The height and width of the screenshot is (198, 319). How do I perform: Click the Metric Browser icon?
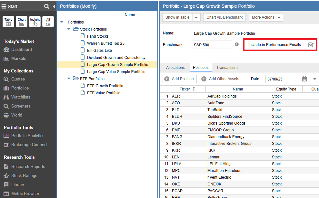coord(6,194)
